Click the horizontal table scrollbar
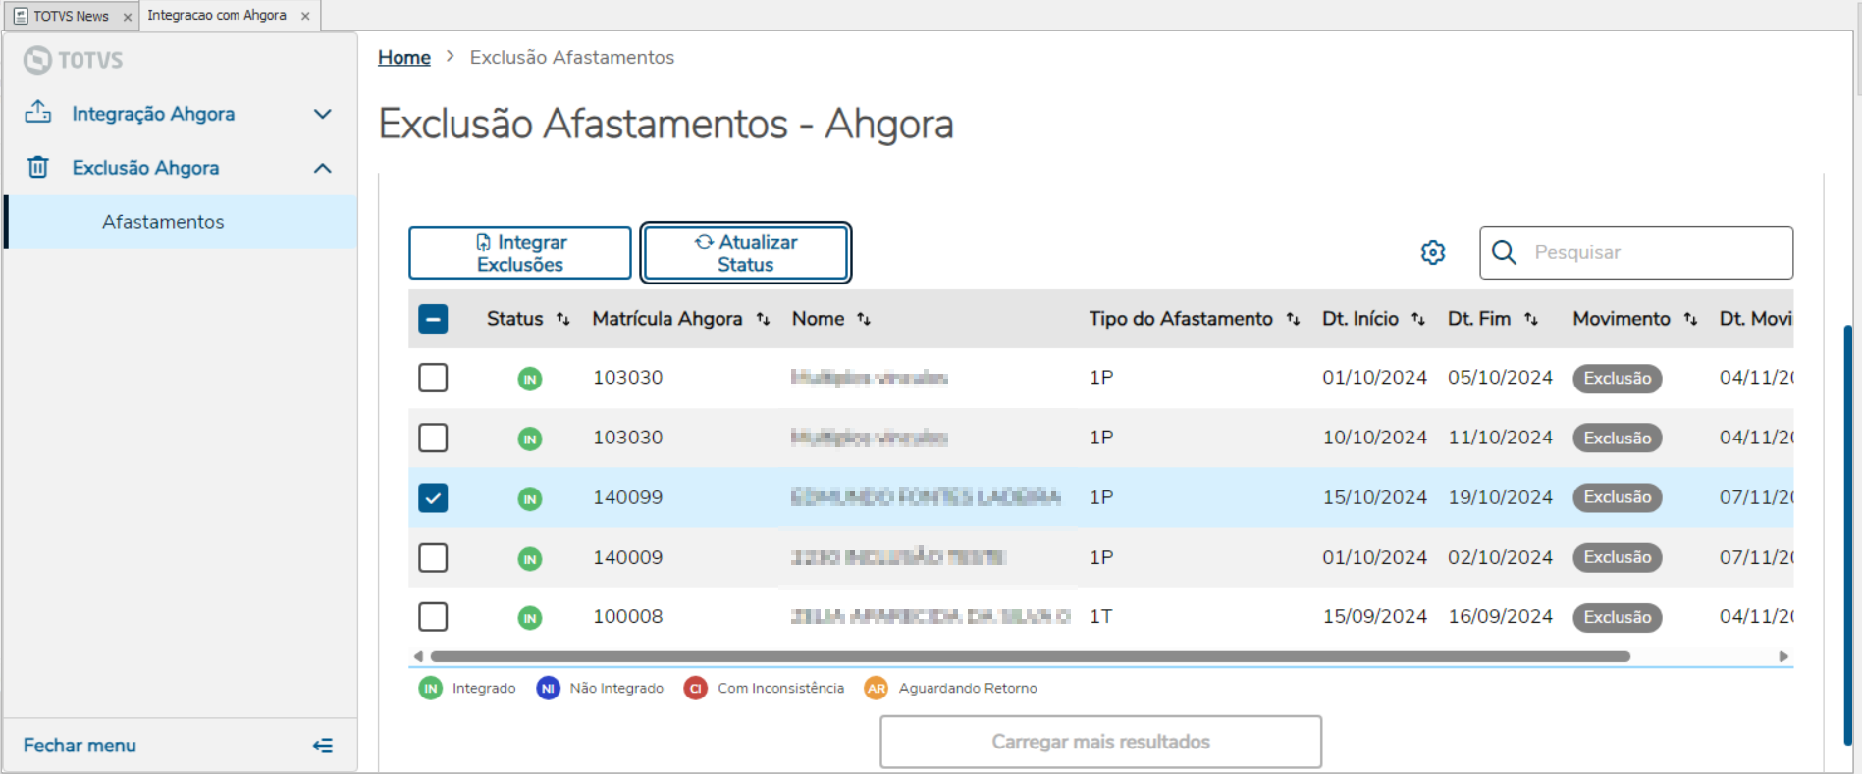 click(1031, 656)
